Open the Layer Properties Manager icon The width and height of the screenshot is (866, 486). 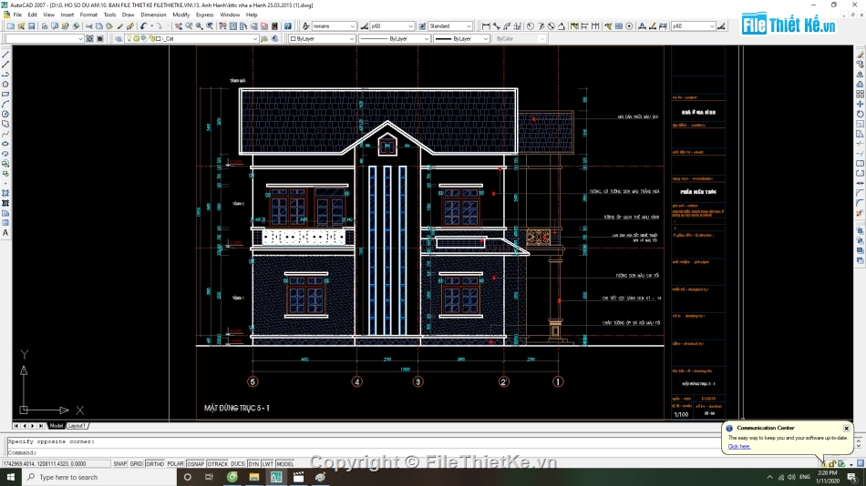point(119,38)
